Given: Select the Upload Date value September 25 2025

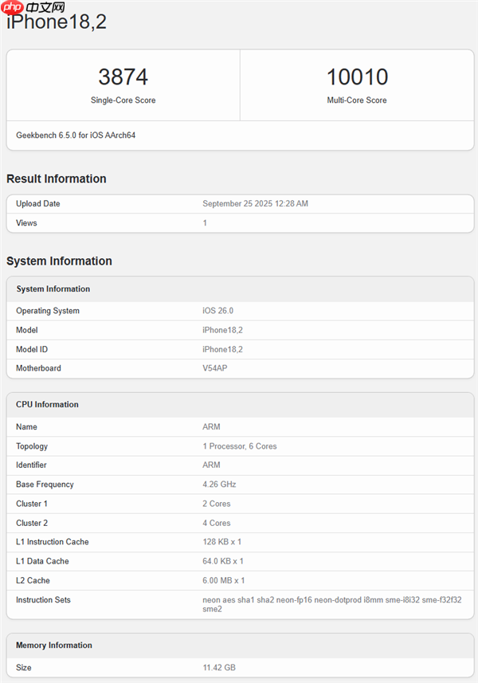Looking at the screenshot, I should (255, 204).
